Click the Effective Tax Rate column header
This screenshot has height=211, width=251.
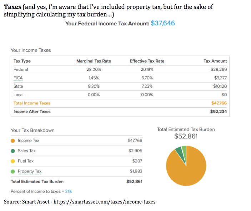click(147, 61)
